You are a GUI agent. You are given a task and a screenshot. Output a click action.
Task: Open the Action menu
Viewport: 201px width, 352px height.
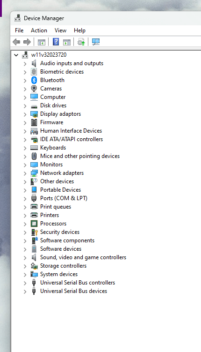(x=39, y=30)
